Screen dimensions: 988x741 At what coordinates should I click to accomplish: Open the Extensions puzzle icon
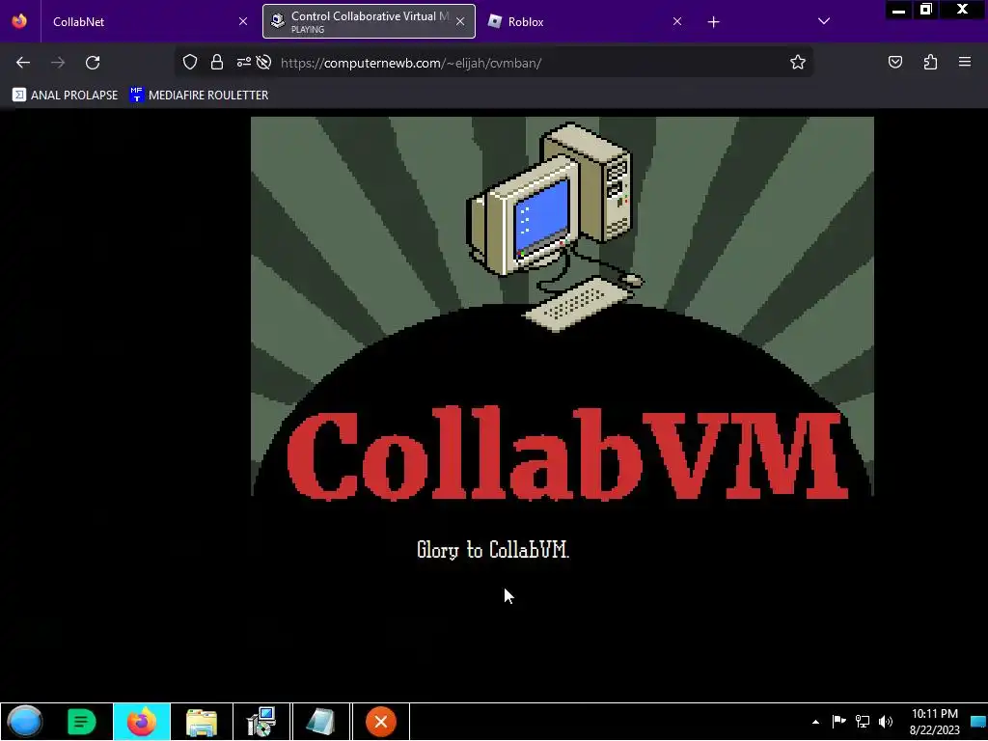(930, 62)
